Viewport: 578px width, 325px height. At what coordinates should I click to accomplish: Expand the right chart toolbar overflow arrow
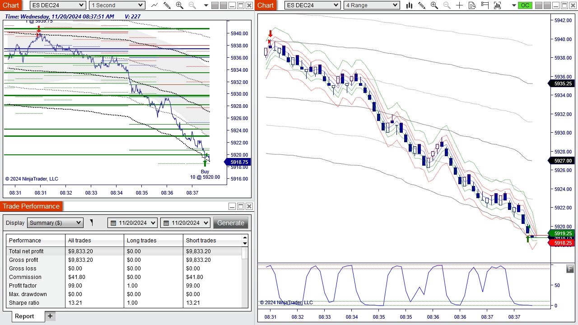[514, 5]
